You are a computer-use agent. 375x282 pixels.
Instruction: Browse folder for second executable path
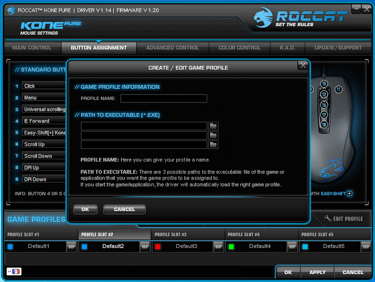(213, 135)
